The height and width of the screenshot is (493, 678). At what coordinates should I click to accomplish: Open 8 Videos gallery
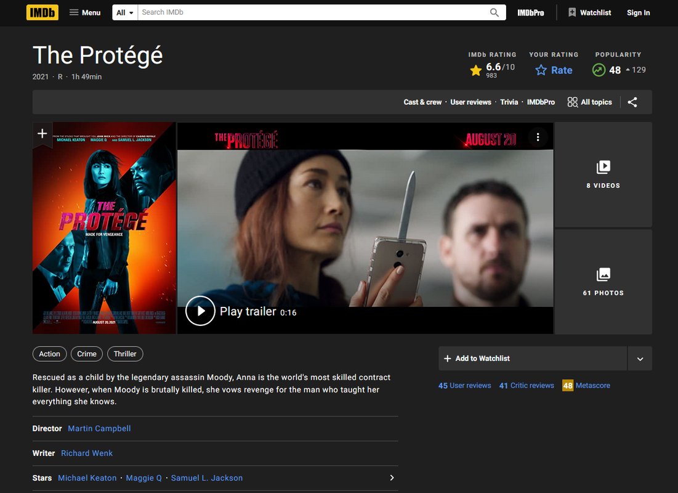tap(603, 174)
